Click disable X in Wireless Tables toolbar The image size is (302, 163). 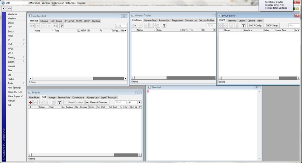[152, 25]
